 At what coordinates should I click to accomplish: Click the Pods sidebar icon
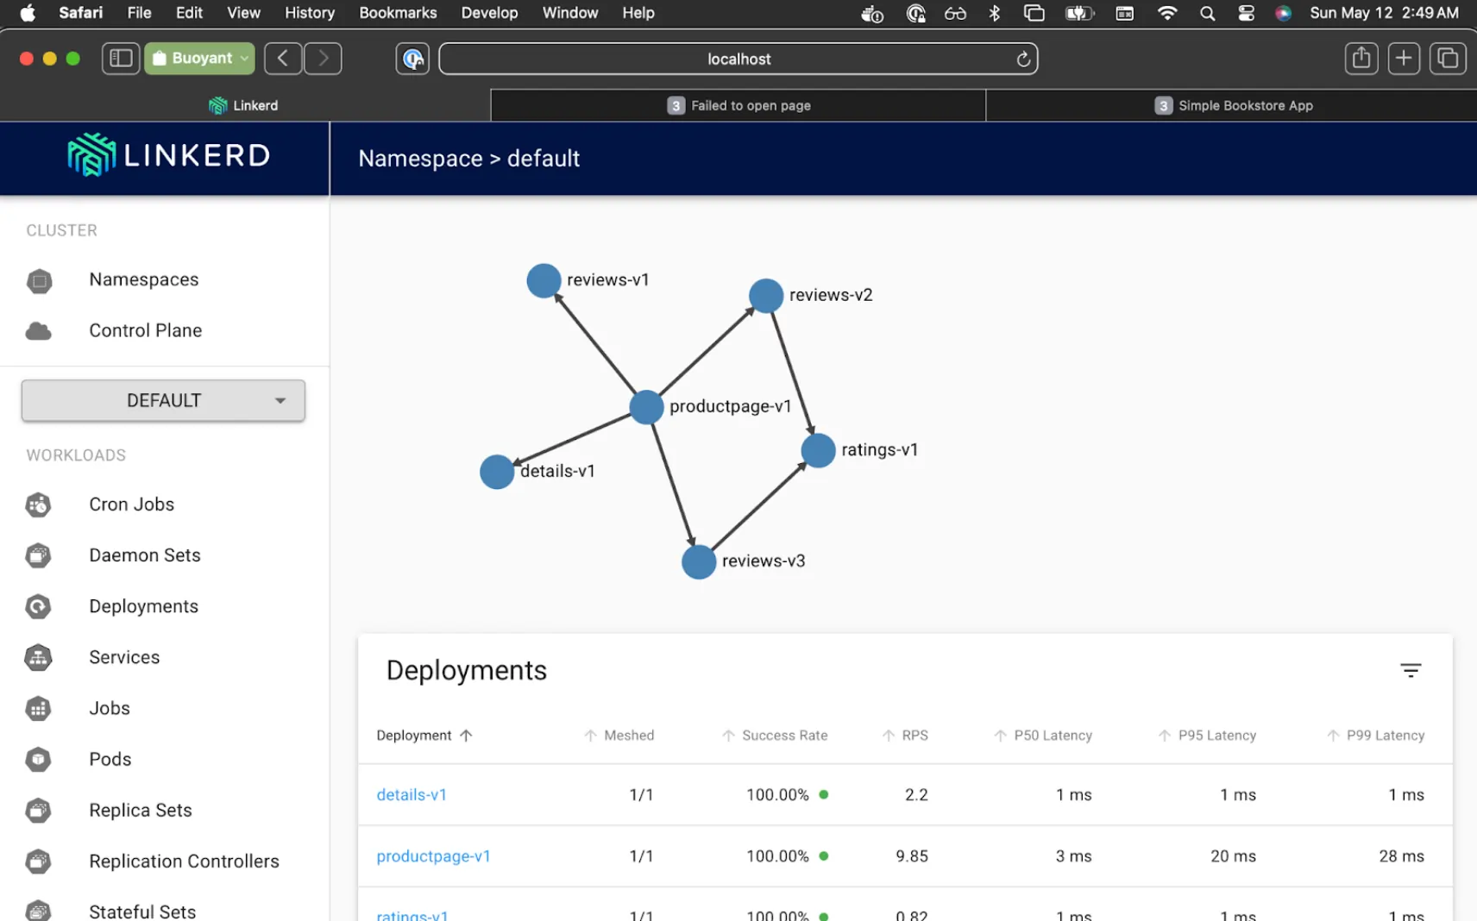click(x=39, y=760)
